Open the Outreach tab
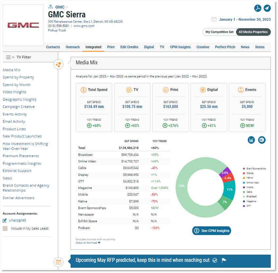The image size is (278, 273). coord(73,47)
